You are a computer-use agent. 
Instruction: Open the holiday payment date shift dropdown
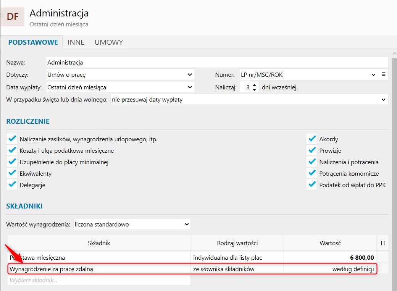(249, 100)
